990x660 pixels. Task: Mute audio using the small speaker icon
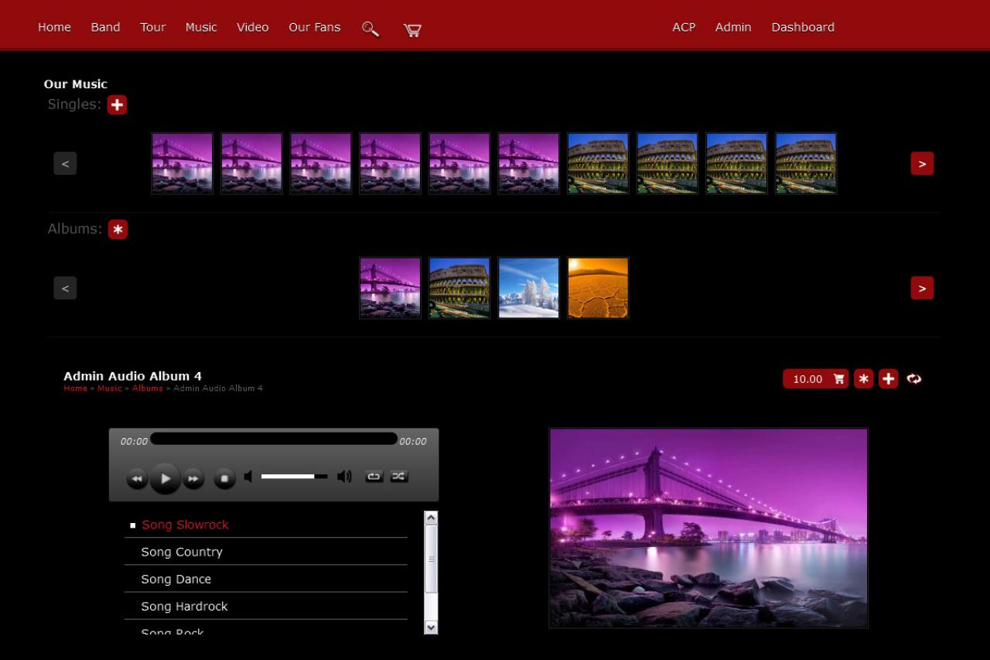[248, 477]
